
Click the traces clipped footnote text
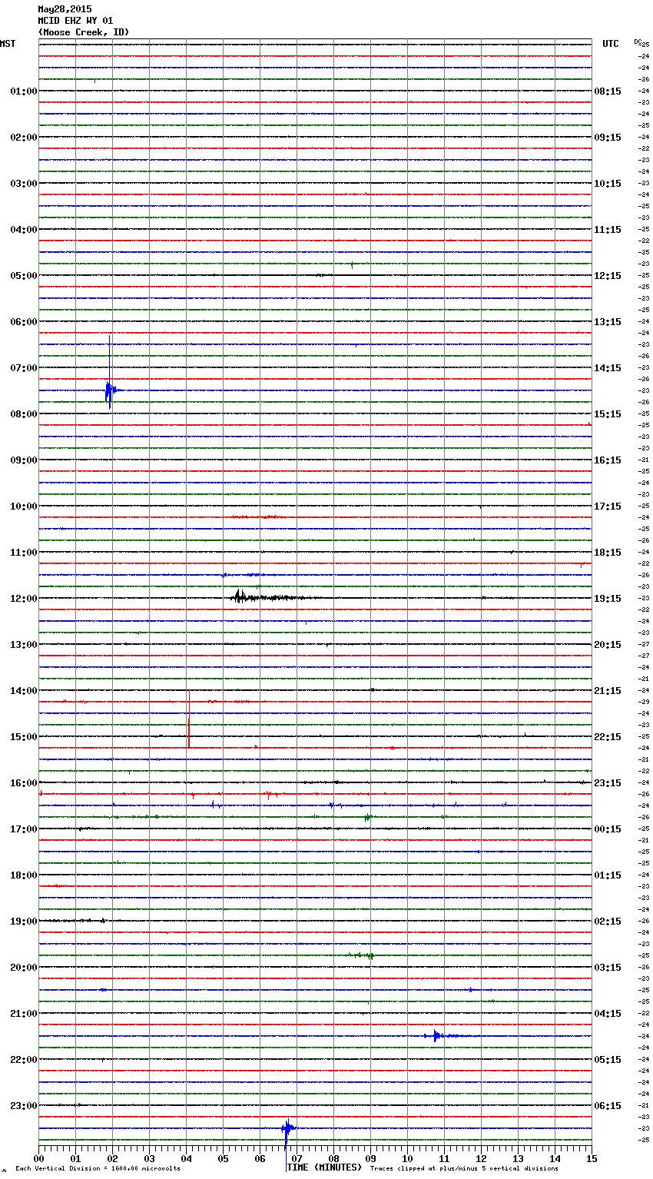(464, 1168)
